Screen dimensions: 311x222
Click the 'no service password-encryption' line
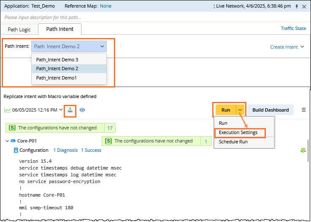(x=59, y=181)
